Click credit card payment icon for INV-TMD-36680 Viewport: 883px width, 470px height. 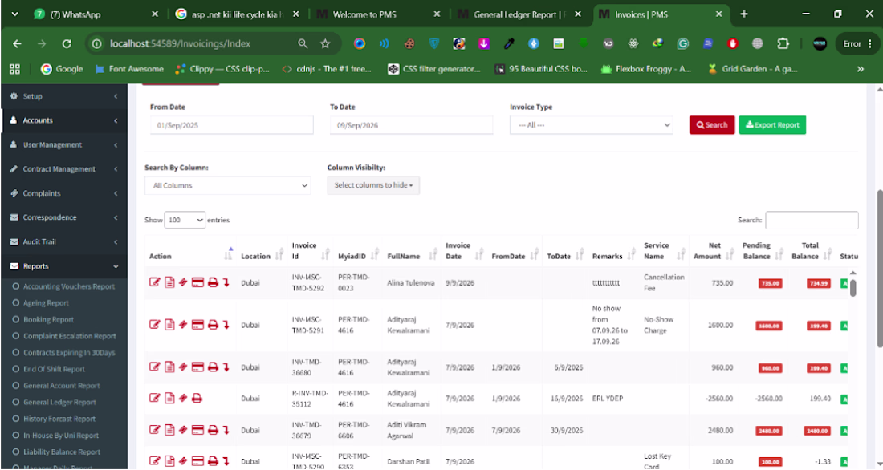point(197,367)
